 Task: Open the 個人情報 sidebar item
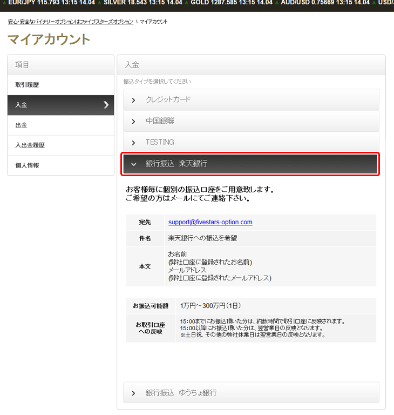pos(60,165)
